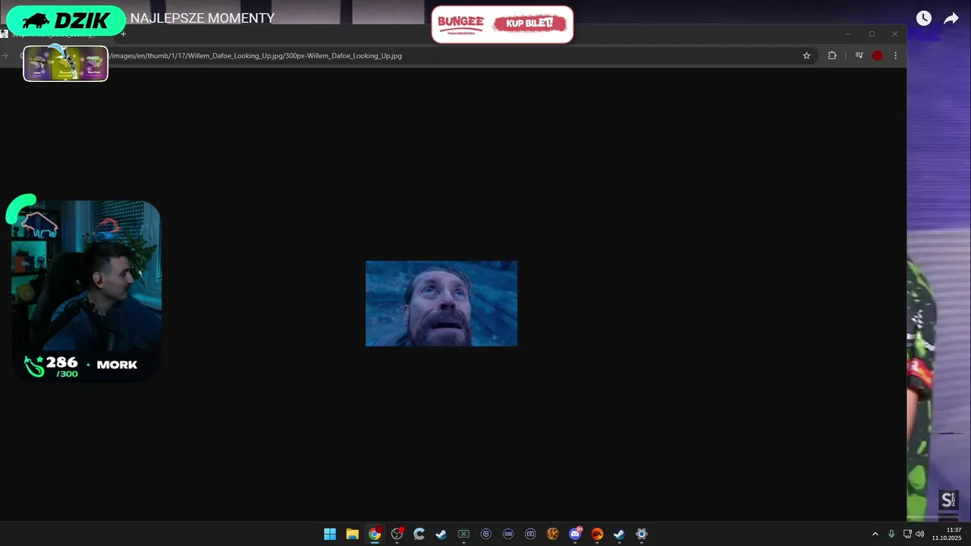Click the MORK caller name label
The height and width of the screenshot is (546, 971).
click(117, 365)
